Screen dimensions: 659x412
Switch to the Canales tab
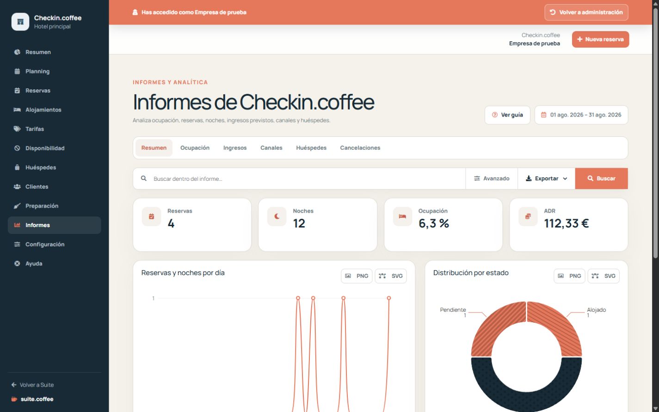pyautogui.click(x=271, y=148)
